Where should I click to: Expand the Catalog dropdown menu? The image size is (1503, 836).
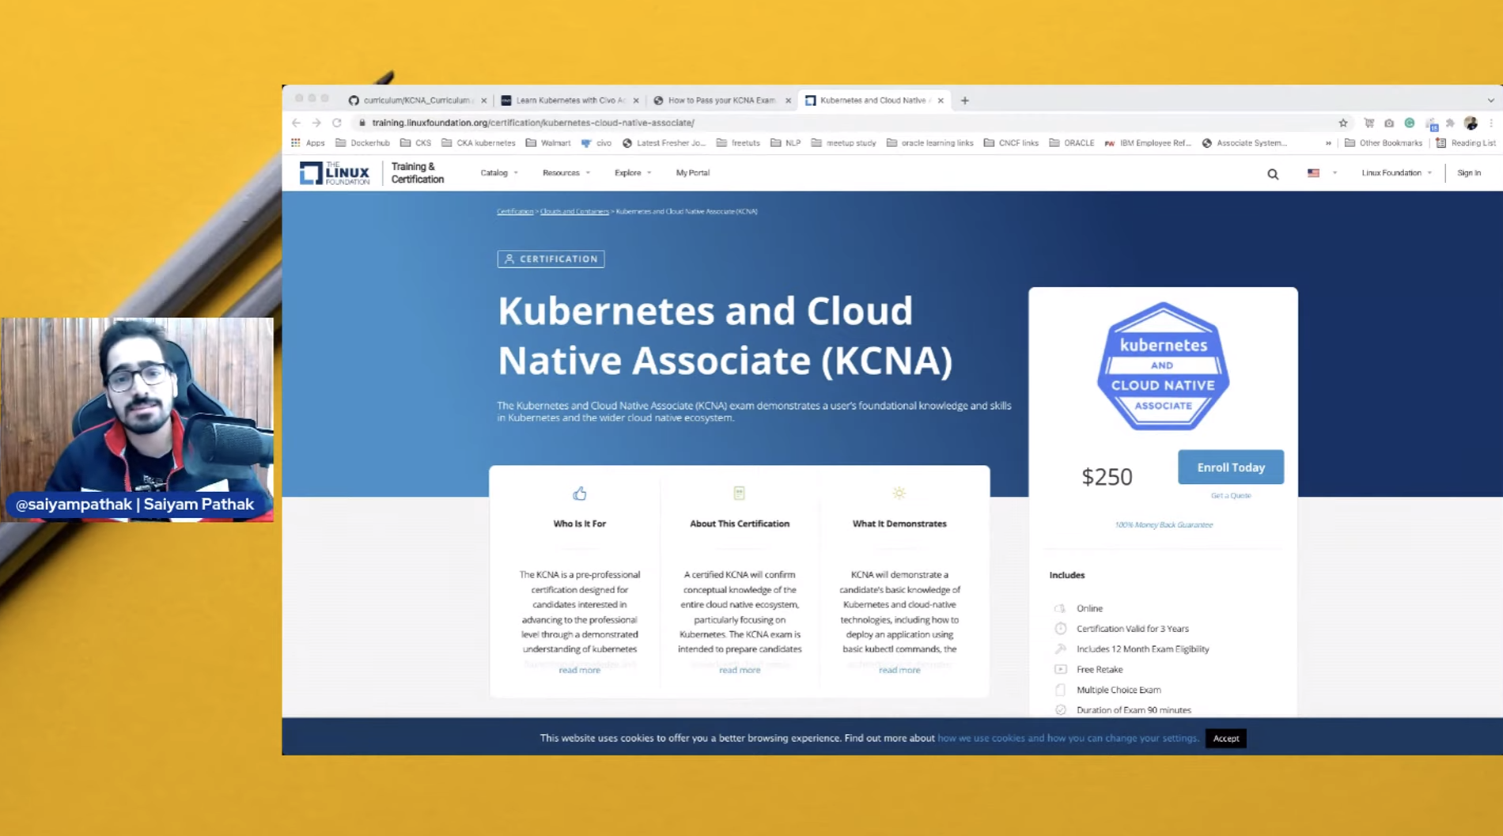(x=499, y=172)
